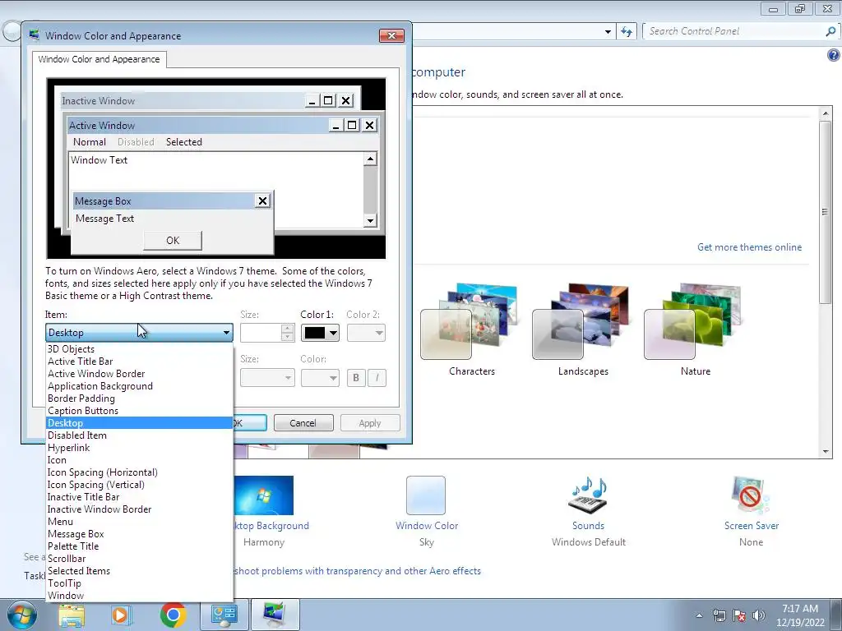Screen dimensions: 842x631
Task: Click the Search Control Panel field
Action: point(734,31)
